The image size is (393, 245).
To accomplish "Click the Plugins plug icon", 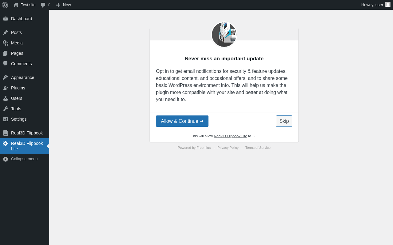I will [x=6, y=88].
